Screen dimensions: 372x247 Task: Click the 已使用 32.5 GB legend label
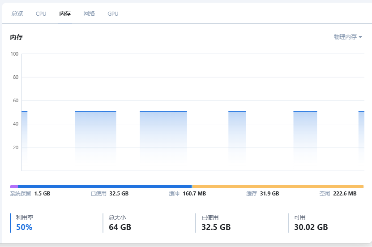(x=110, y=194)
